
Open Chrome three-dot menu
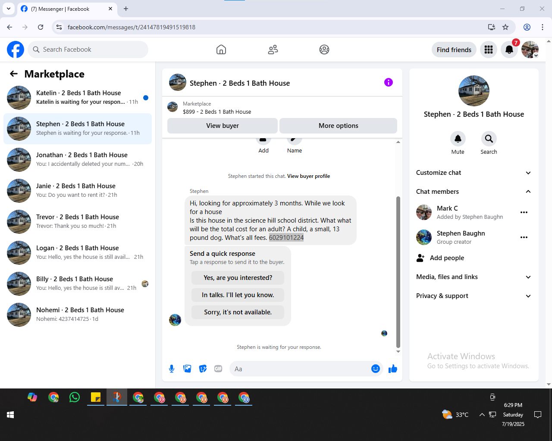pyautogui.click(x=543, y=27)
